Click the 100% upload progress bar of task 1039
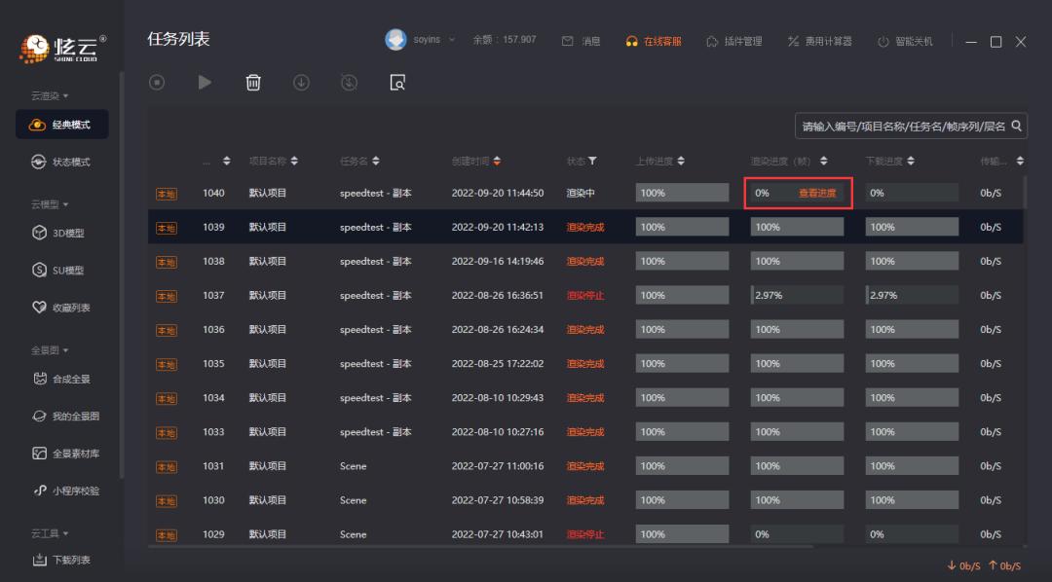The width and height of the screenshot is (1052, 582). [x=682, y=226]
